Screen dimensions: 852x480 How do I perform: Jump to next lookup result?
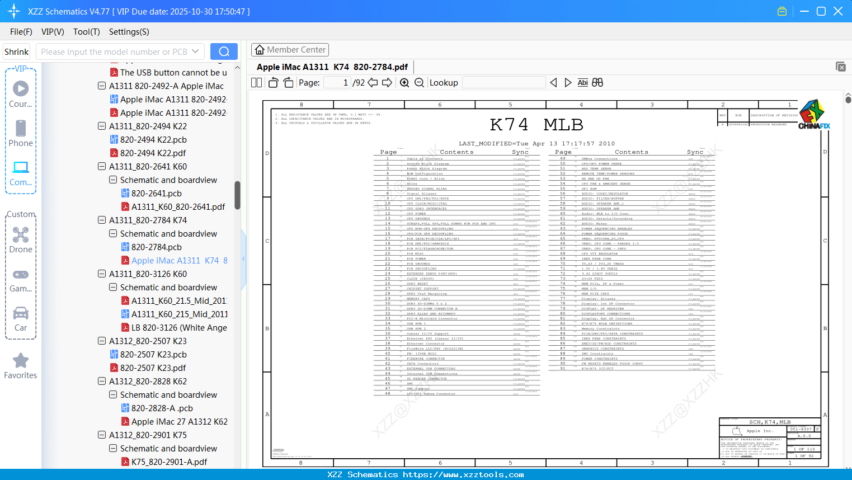tap(568, 83)
